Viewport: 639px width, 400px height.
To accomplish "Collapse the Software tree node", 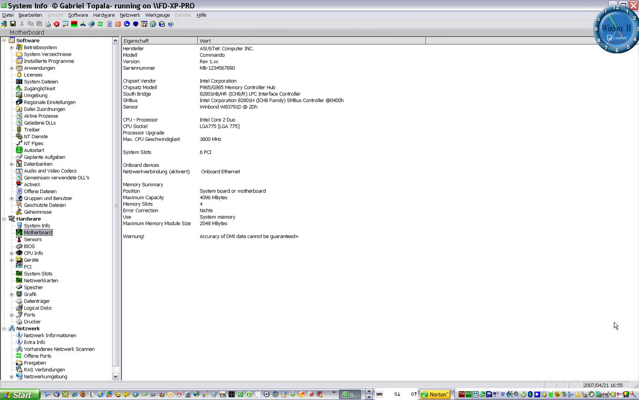I will click(4, 40).
